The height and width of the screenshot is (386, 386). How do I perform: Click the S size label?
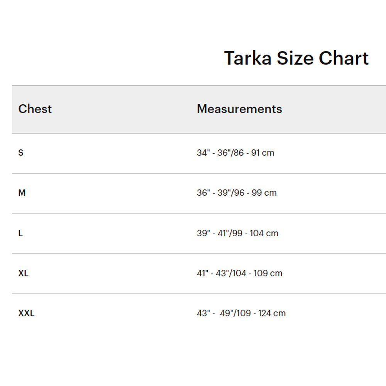coord(21,152)
